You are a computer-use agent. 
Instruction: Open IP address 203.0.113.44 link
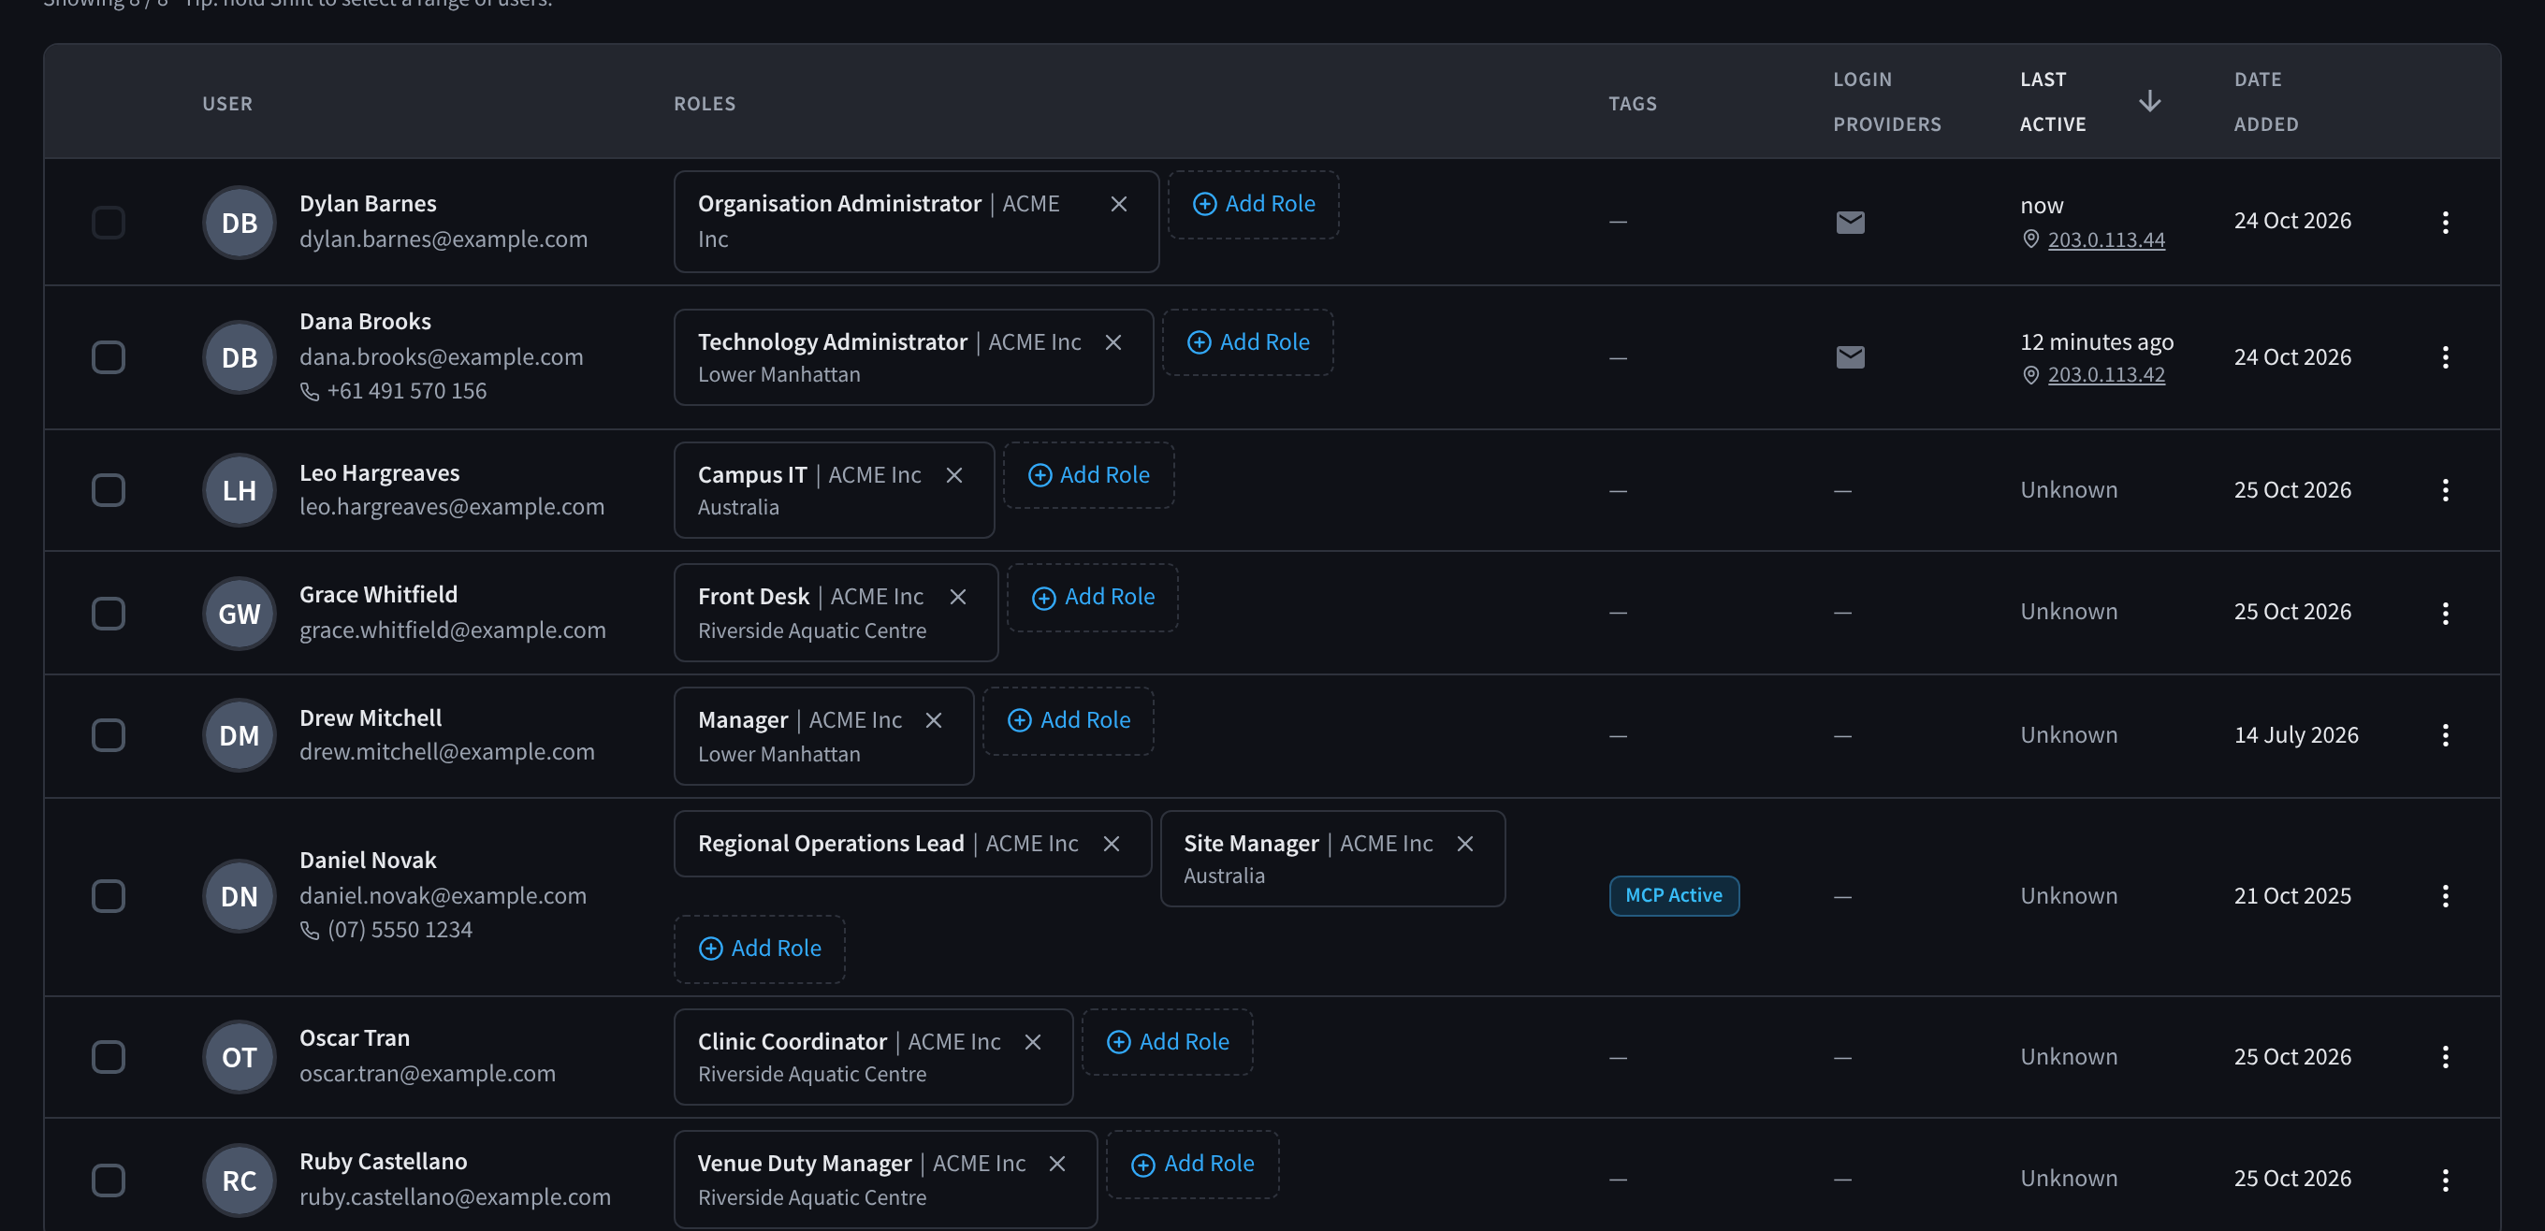point(2106,240)
